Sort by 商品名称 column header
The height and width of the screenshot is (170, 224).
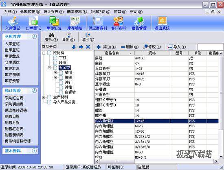coord(114,53)
